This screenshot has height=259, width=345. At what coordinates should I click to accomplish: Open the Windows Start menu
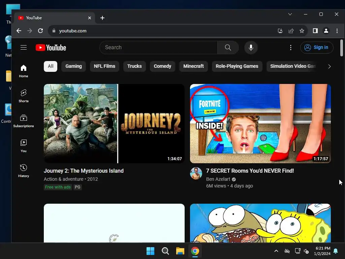pyautogui.click(x=151, y=251)
